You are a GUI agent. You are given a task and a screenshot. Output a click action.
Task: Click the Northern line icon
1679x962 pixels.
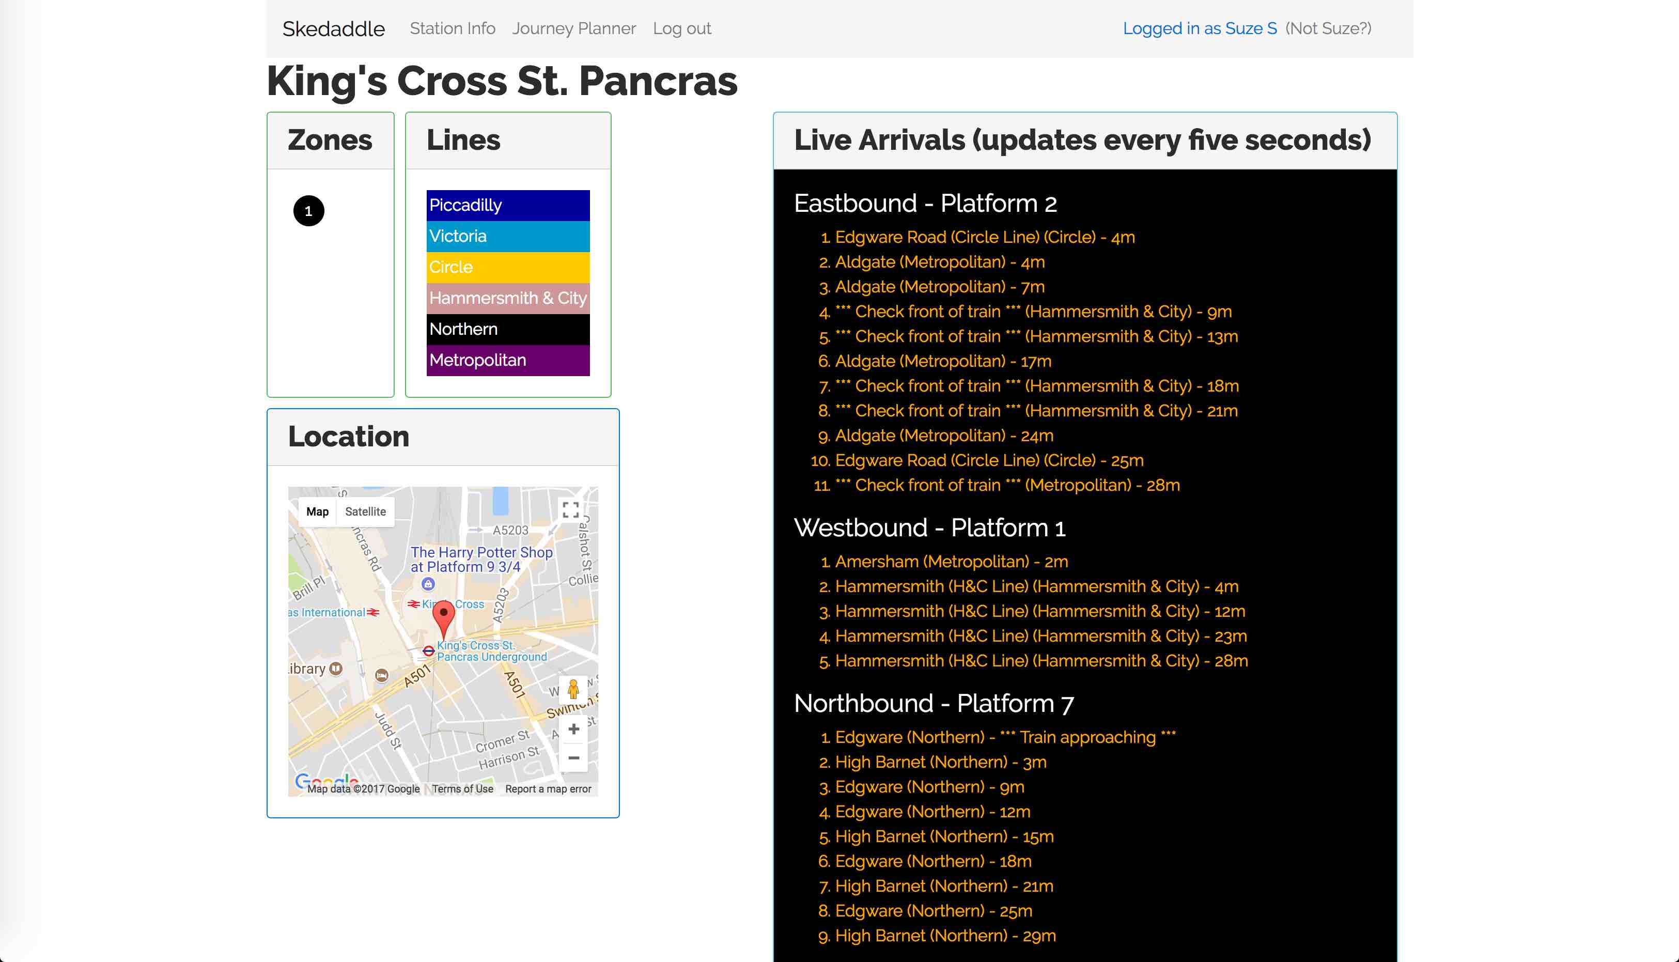click(x=507, y=329)
